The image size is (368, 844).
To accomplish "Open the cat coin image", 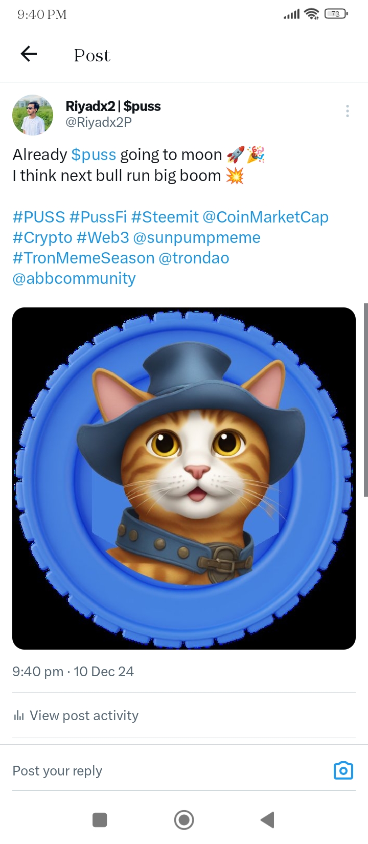I will [184, 478].
